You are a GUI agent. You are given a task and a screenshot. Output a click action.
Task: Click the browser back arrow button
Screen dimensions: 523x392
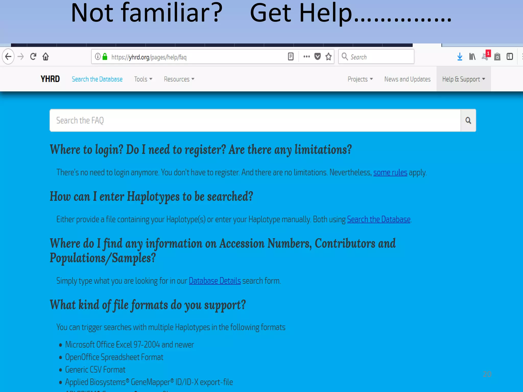(8, 56)
